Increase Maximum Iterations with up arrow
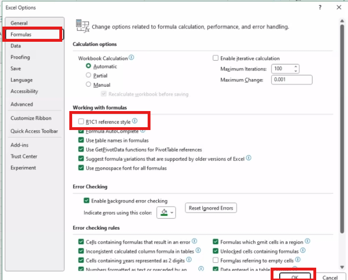348x280 pixels. point(296,66)
